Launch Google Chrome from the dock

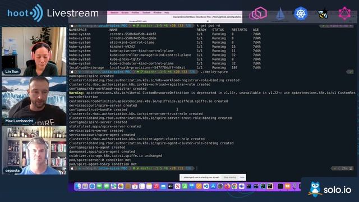click(234, 186)
